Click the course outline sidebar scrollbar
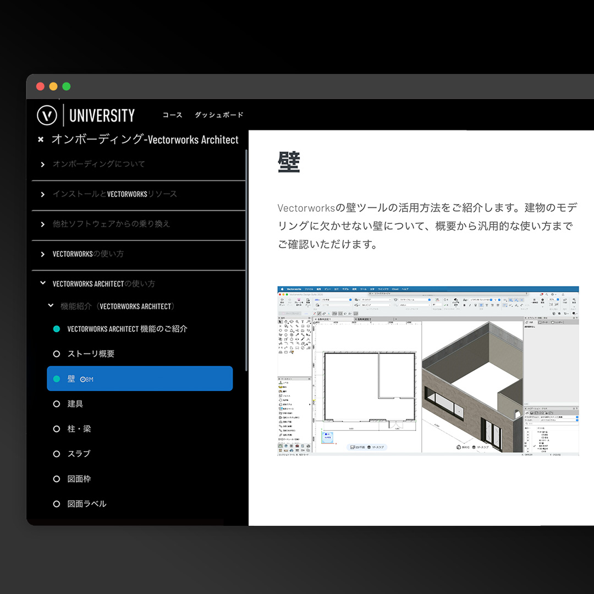This screenshot has height=594, width=594. [246, 260]
